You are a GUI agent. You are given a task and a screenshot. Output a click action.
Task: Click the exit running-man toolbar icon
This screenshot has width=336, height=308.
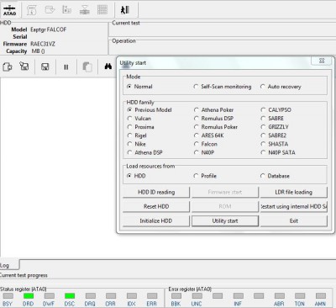click(x=125, y=10)
